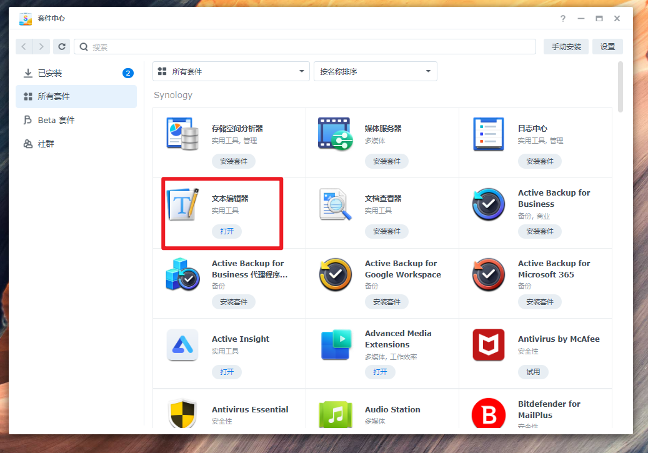Open the Media Server (媒体服务器) package icon

[x=336, y=134]
